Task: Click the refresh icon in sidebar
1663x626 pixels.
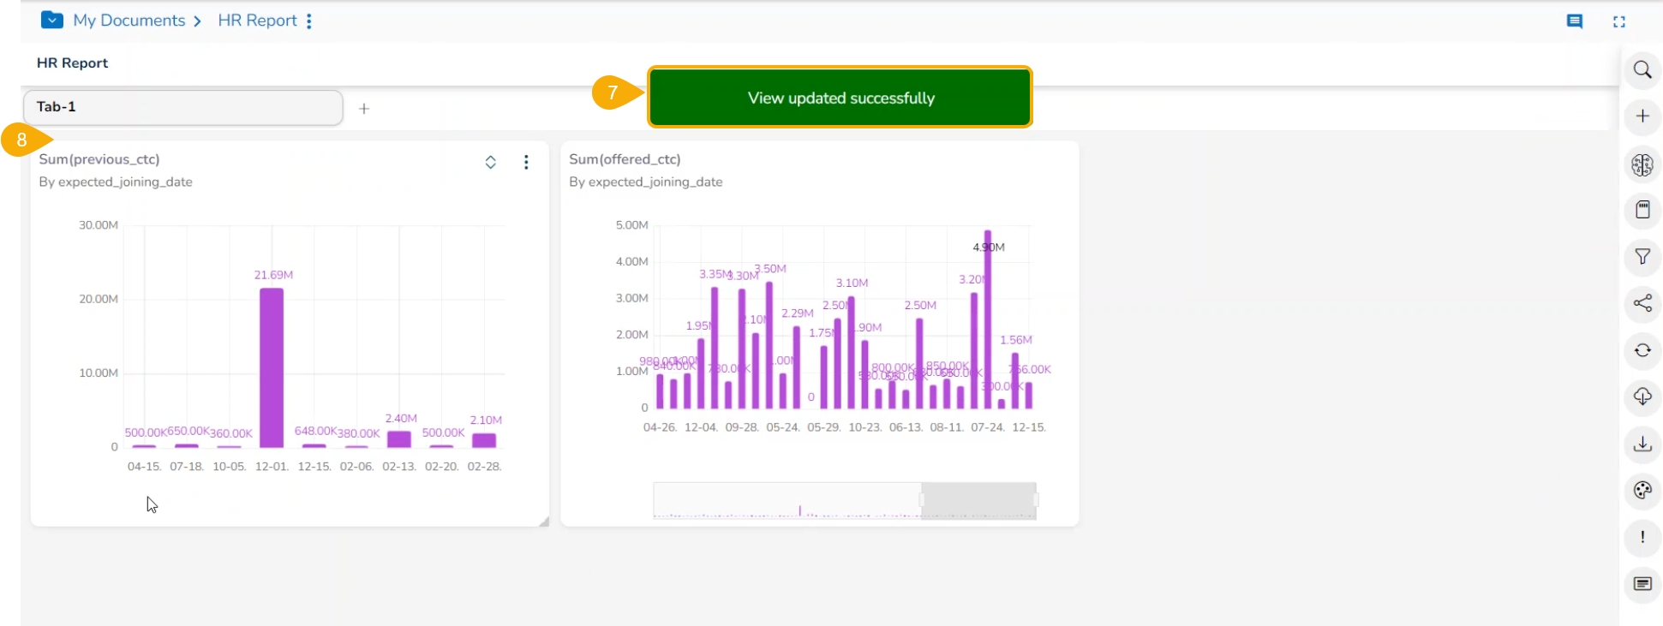Action: click(1642, 350)
